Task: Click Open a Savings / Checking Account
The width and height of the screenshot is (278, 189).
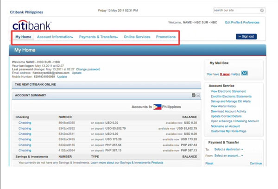Action: [235, 121]
